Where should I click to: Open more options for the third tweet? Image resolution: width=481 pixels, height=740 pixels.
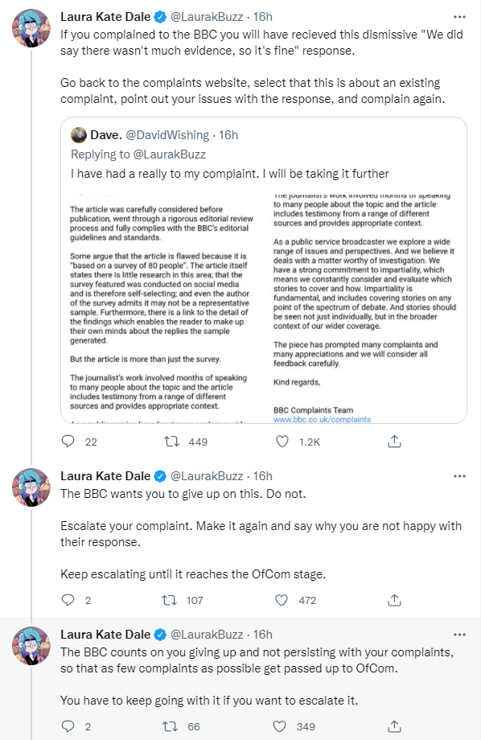coord(459,635)
